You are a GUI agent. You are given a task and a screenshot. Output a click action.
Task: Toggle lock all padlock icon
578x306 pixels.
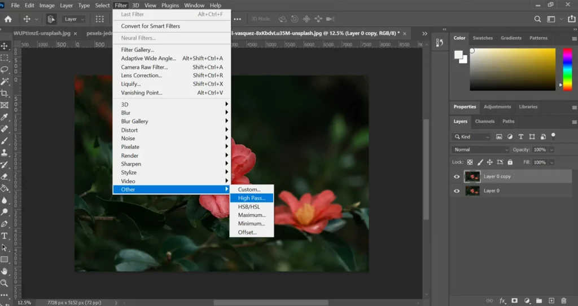(510, 162)
